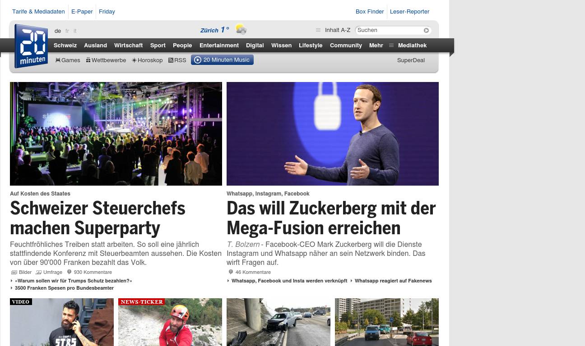Open Horoskop link with star icon

click(147, 60)
